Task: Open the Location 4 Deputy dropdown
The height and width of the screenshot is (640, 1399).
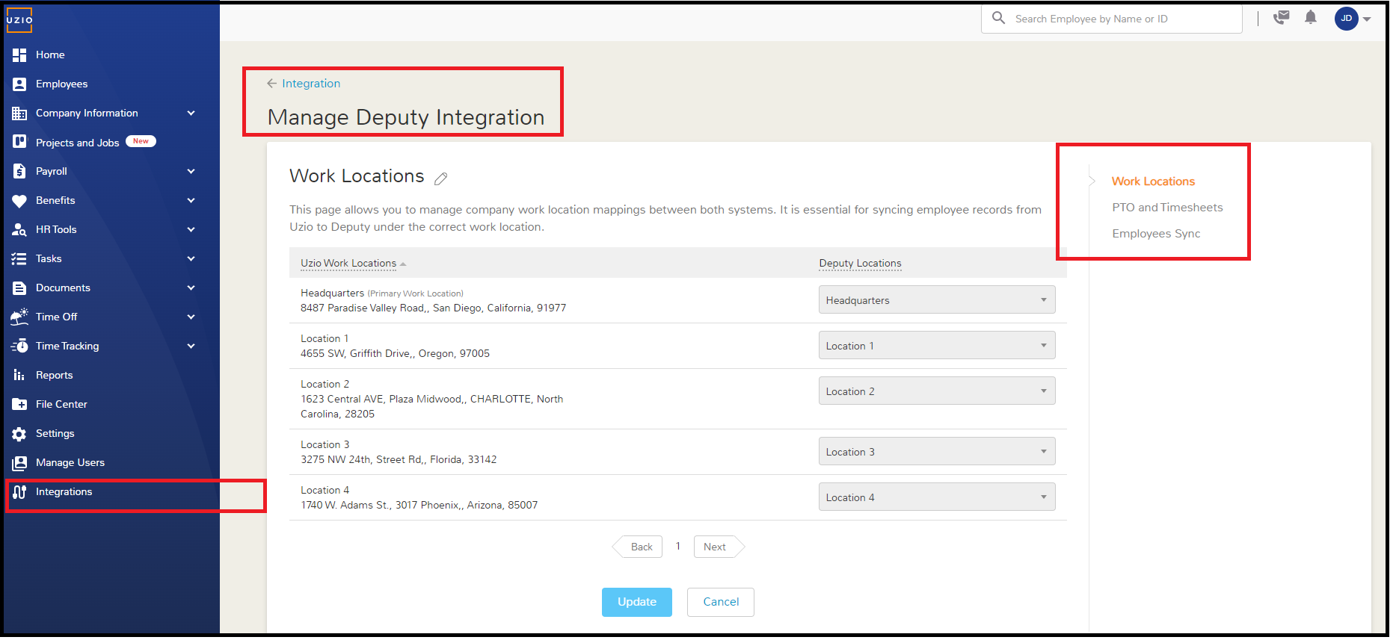Action: pyautogui.click(x=937, y=497)
